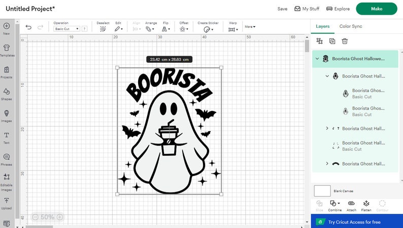Switch to the Layers tab
Screen dimensions: 403x228
click(x=323, y=26)
